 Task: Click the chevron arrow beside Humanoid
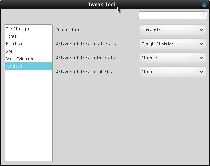tap(202, 30)
